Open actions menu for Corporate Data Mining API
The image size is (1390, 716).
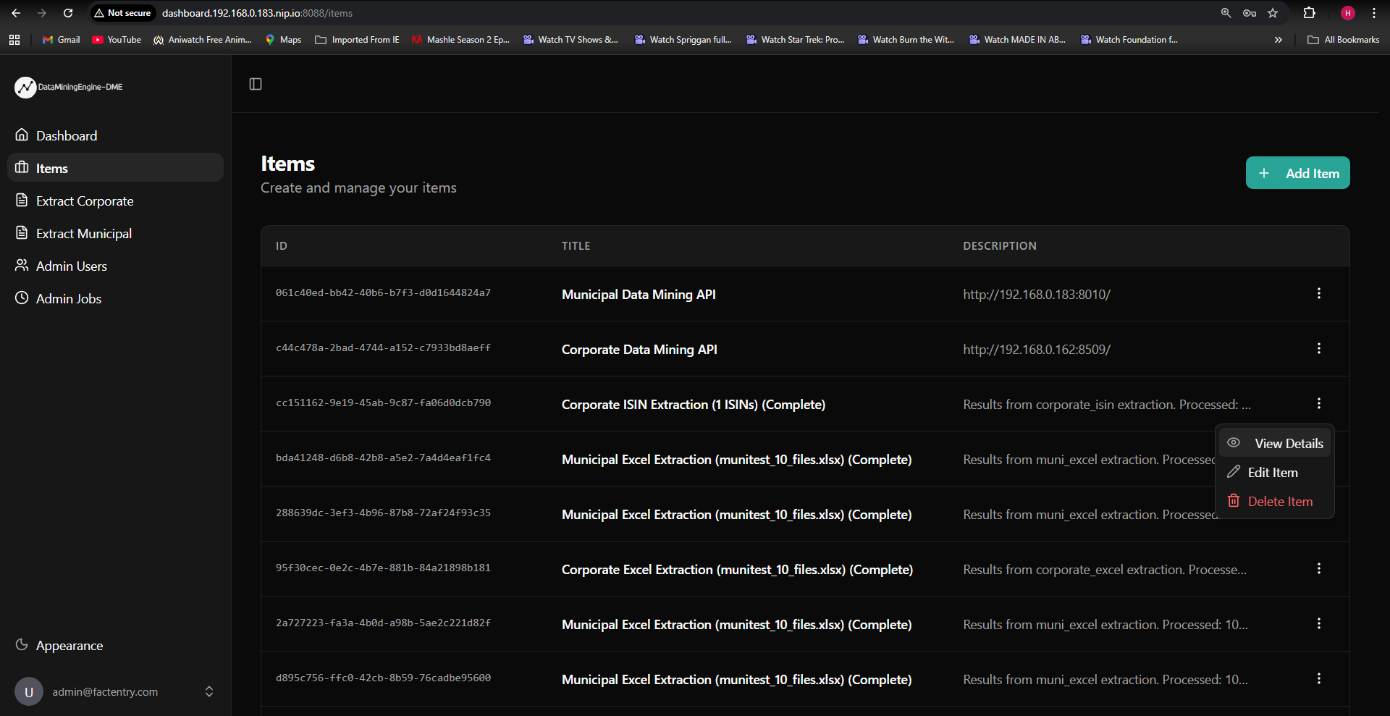tap(1318, 348)
